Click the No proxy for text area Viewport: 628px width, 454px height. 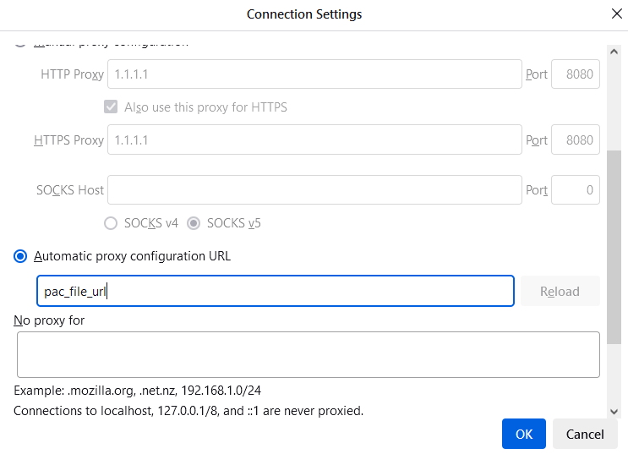(308, 354)
